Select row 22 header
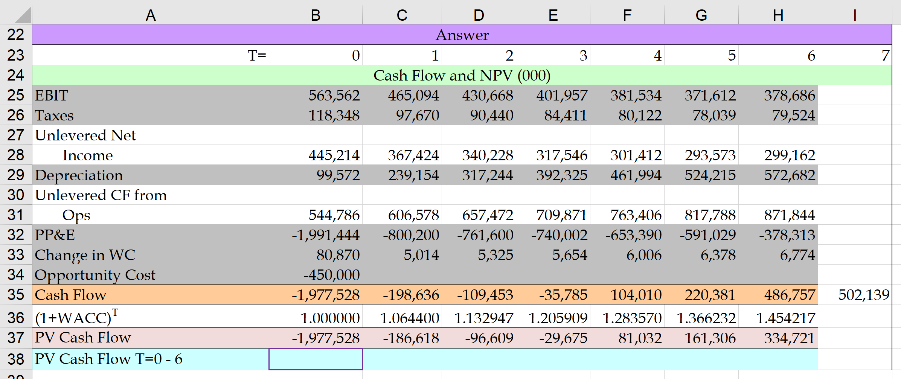Image resolution: width=901 pixels, height=379 pixels. [x=16, y=35]
